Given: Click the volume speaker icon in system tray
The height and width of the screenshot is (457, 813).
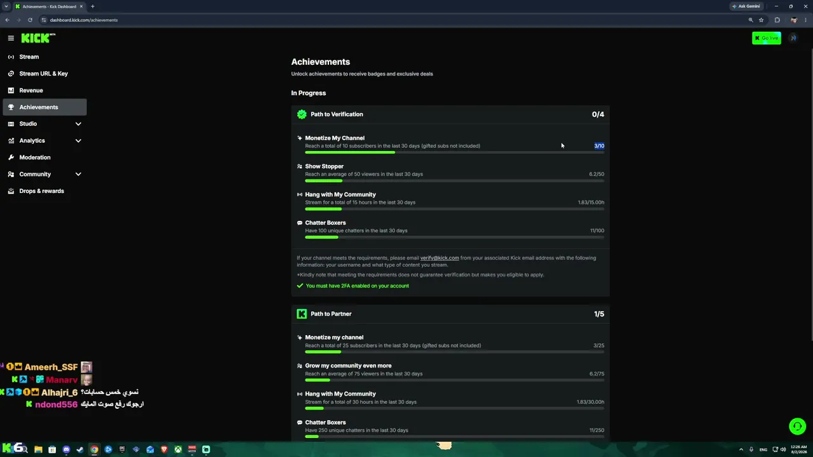Looking at the screenshot, I should (x=783, y=449).
